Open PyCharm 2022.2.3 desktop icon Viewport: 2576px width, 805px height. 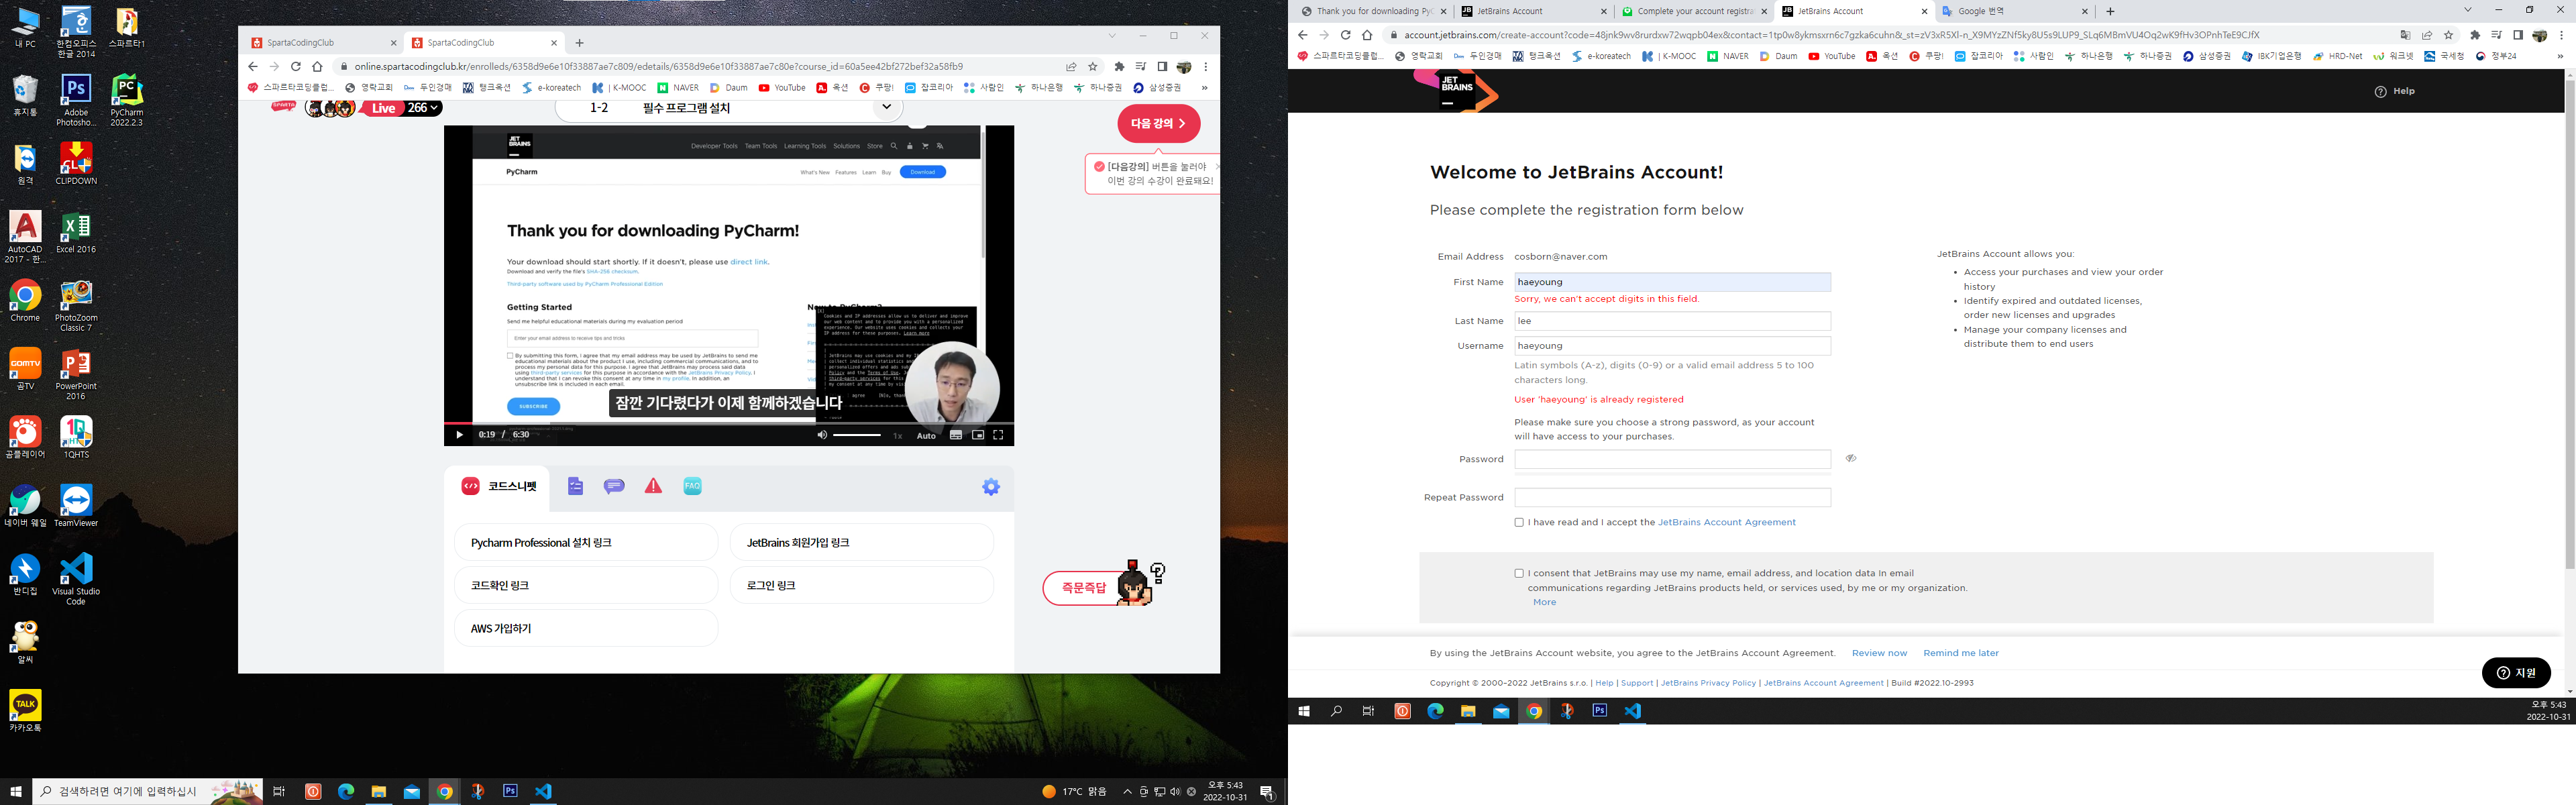click(x=127, y=99)
